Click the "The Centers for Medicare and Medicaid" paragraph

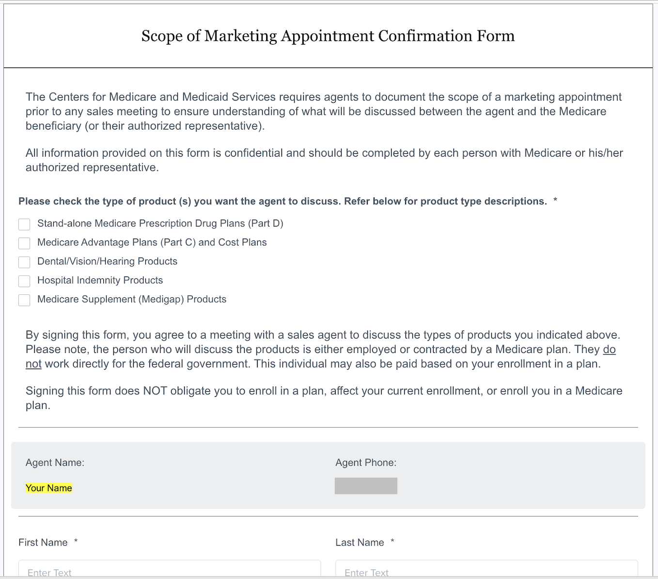(x=324, y=111)
